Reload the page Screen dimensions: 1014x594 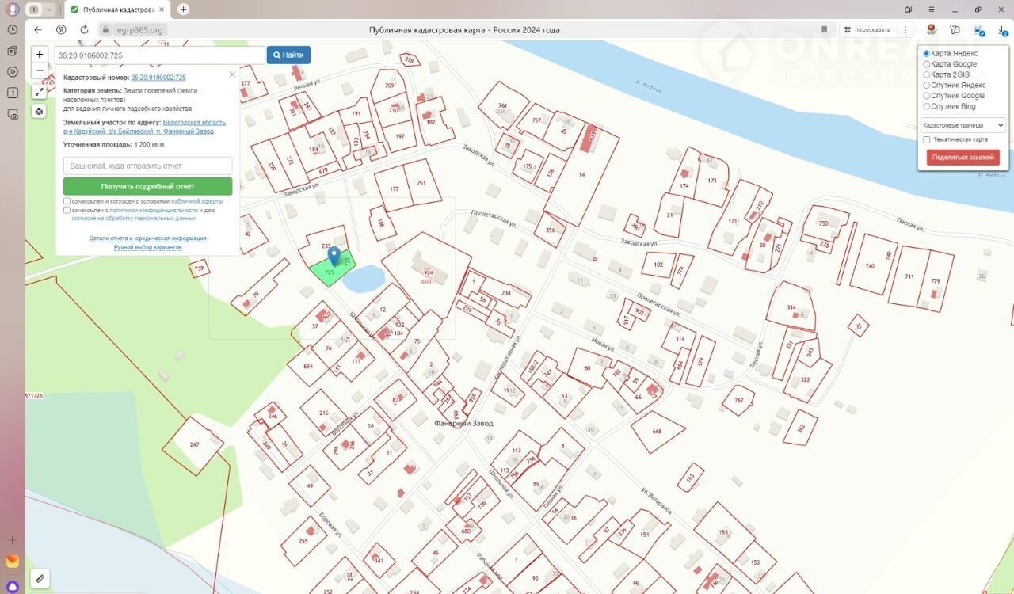coord(84,29)
